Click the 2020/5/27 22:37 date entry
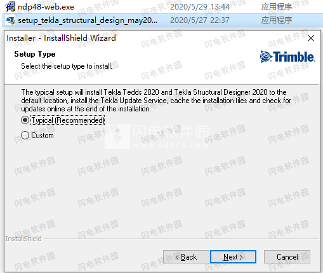 (200, 20)
